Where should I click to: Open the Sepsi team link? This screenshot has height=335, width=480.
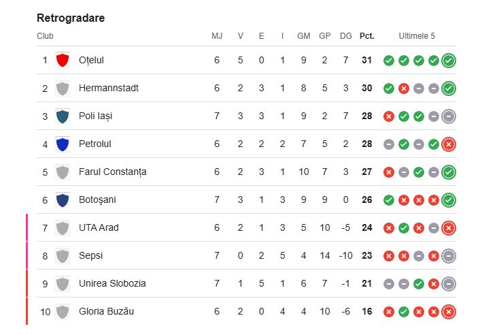91,256
